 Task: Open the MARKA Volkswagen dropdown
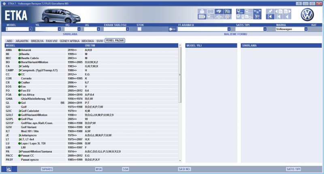tap(306, 29)
